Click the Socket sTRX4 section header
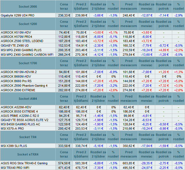 [28, 154]
